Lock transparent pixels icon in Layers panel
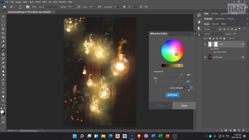 tap(210, 38)
